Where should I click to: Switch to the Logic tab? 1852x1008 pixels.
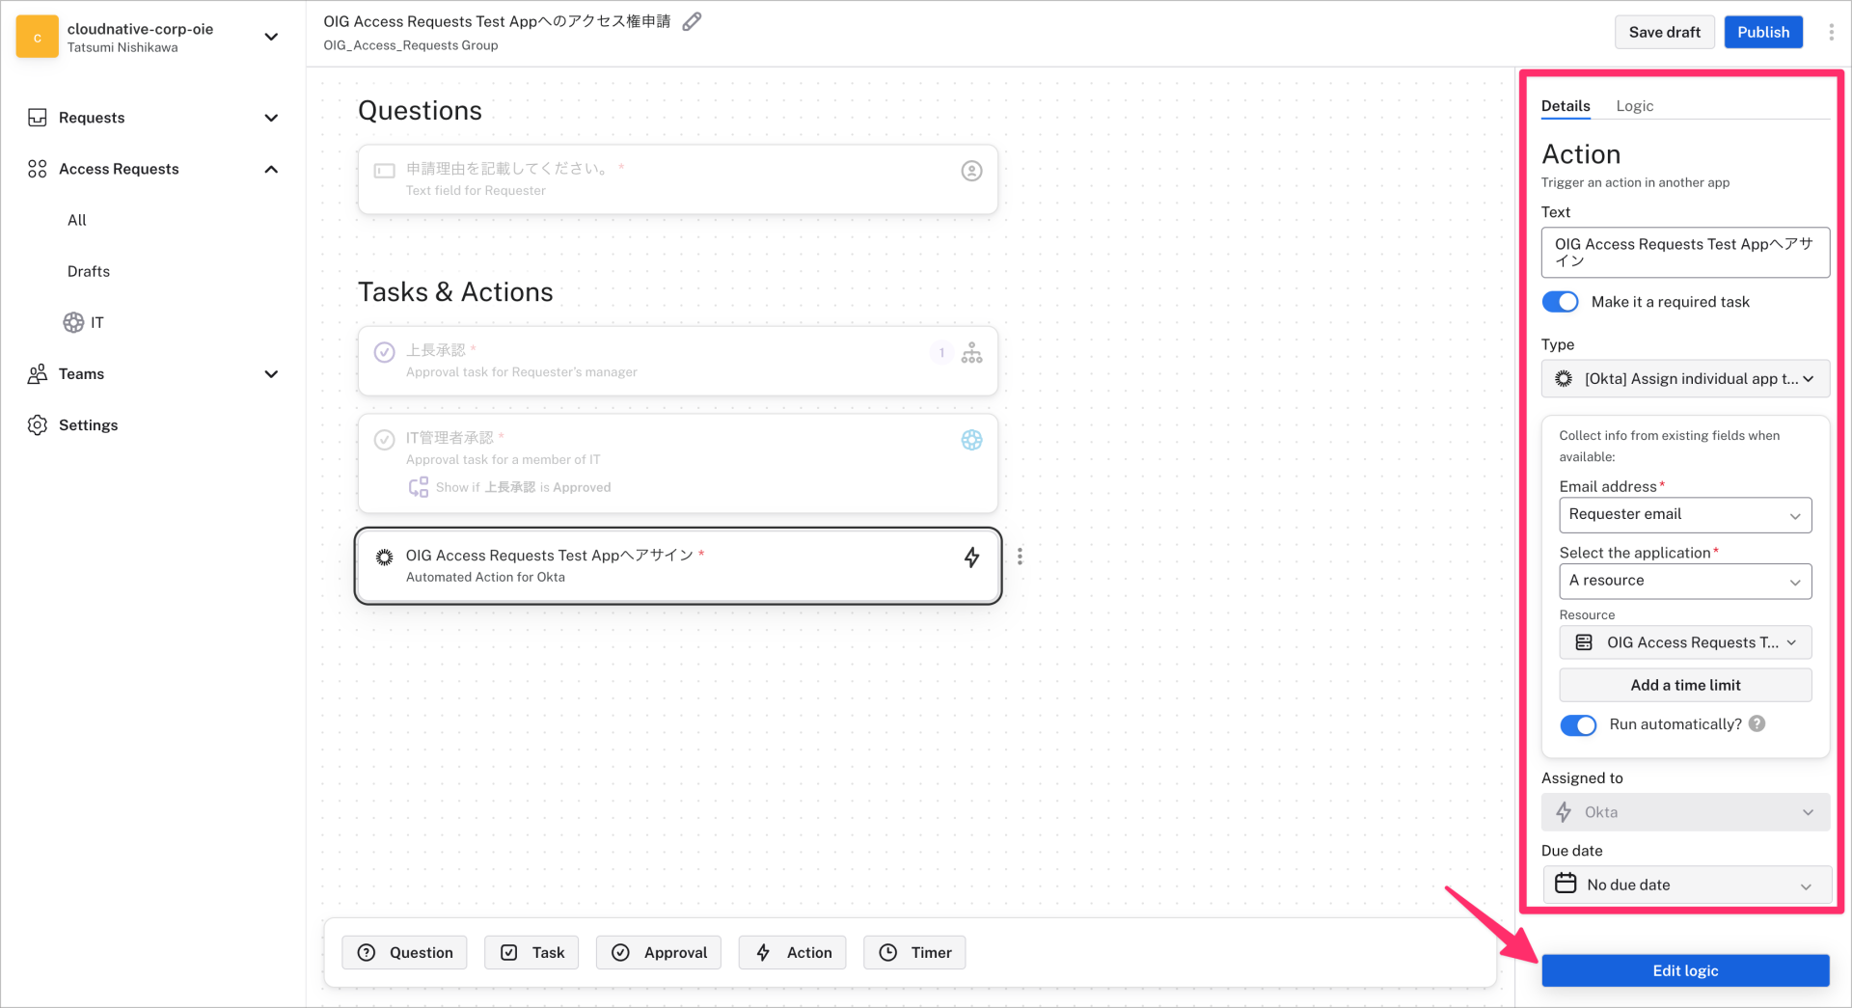tap(1634, 106)
